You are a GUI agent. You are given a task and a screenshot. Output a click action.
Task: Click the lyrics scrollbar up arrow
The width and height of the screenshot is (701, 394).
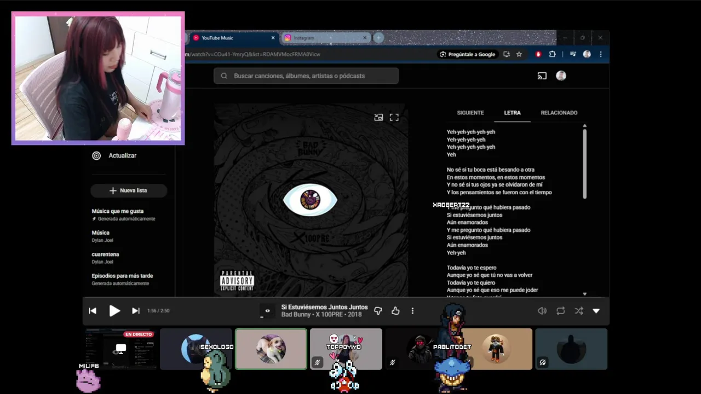(x=584, y=126)
